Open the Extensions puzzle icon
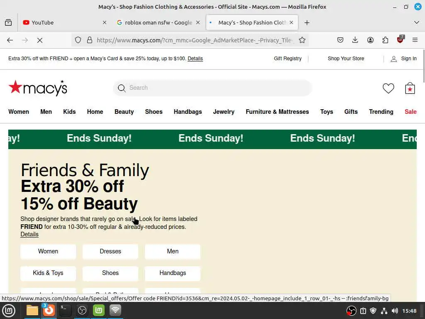Viewport: 425px width, 319px height. tap(385, 40)
